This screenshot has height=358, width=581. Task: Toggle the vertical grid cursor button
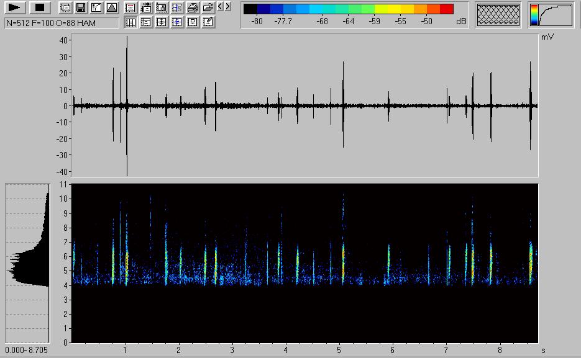[130, 22]
